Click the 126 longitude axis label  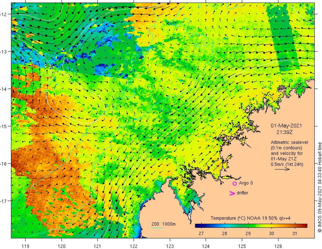(278, 246)
